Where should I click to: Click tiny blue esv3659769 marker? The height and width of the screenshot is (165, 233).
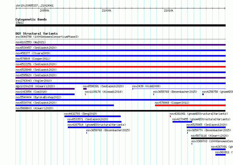(x=154, y=94)
